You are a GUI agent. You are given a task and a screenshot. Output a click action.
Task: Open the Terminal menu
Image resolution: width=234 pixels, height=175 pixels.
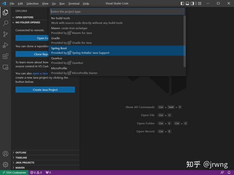point(74,4)
